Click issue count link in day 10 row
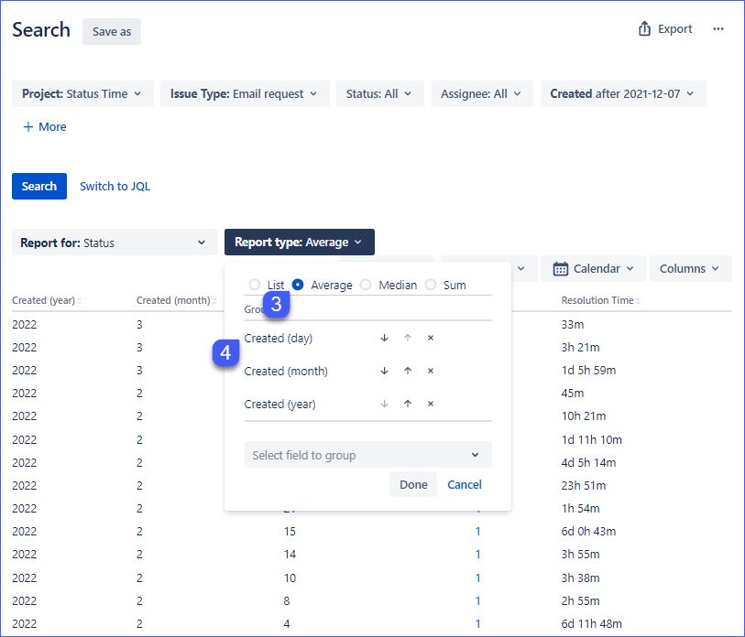The image size is (745, 637). (x=477, y=578)
